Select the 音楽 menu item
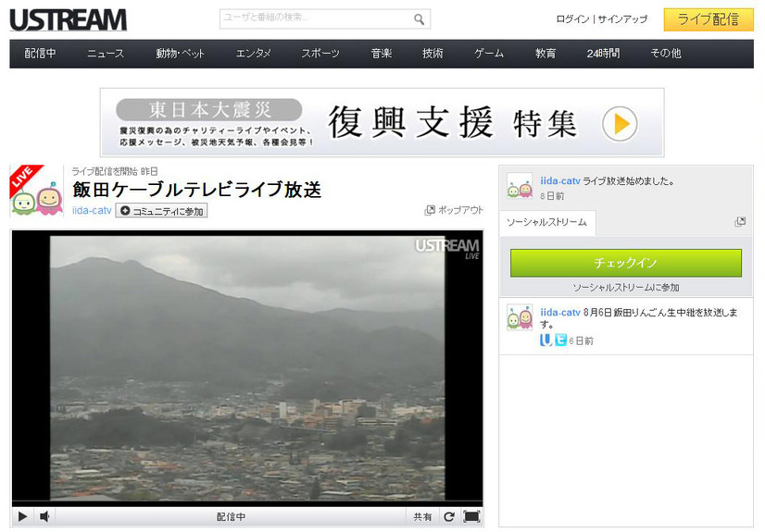 pos(381,53)
